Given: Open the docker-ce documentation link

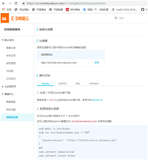Looking at the screenshot, I should 97,100.
